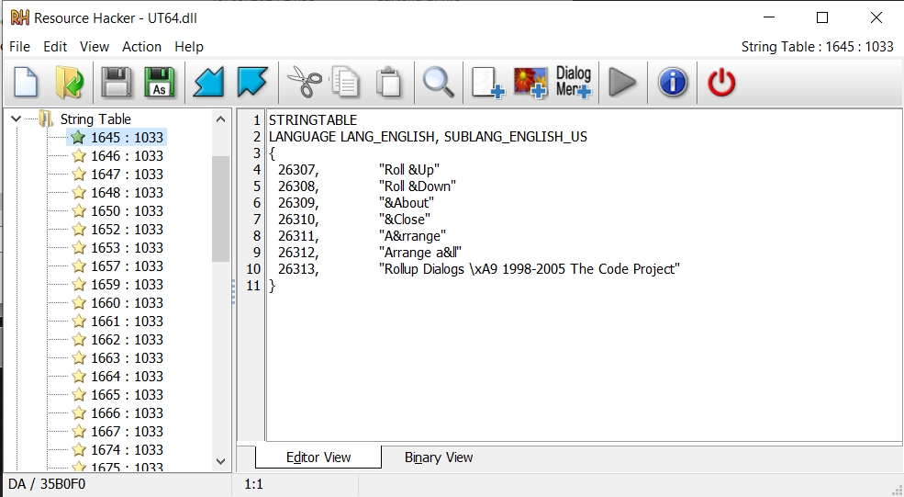Select tree item 1657 : 1033
904x497 pixels.
[x=127, y=266]
